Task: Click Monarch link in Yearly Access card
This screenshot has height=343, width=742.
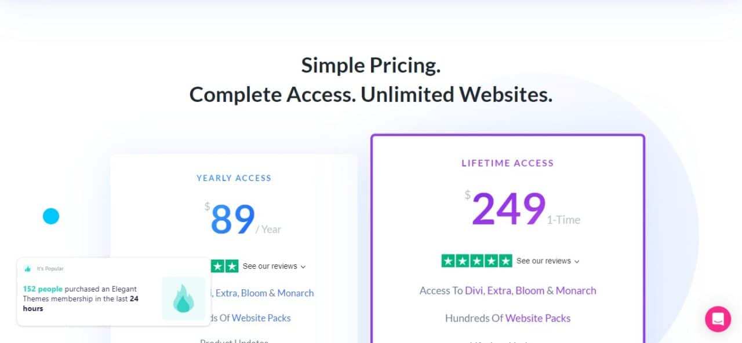Action: (x=296, y=293)
